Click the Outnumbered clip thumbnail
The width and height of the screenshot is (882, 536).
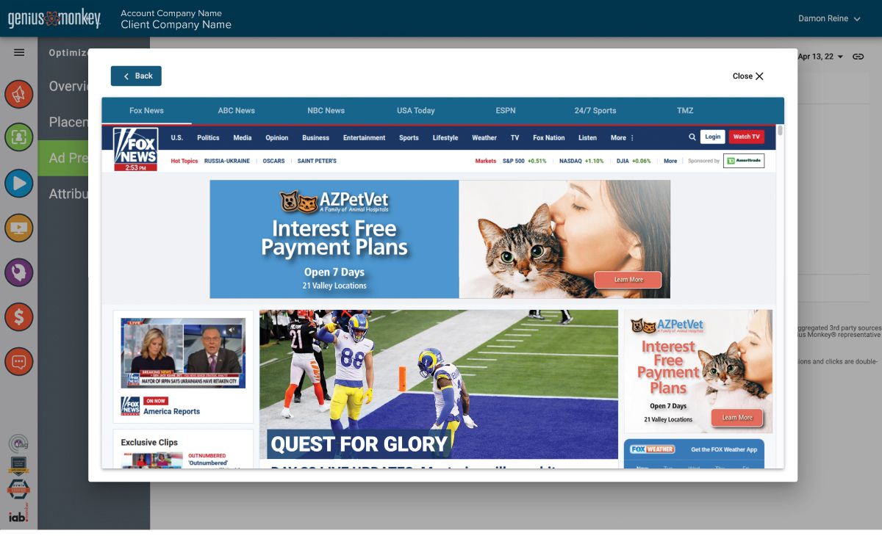[x=152, y=460]
